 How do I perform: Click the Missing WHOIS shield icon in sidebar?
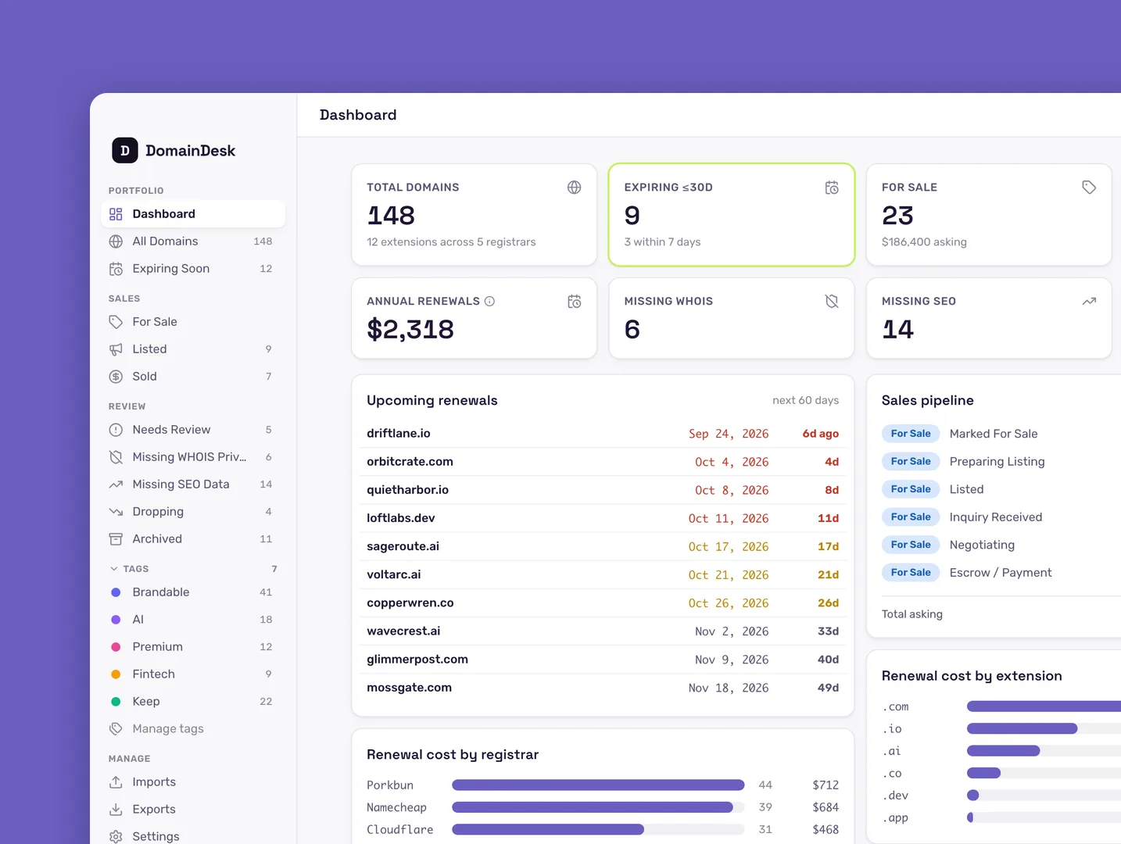click(x=116, y=457)
